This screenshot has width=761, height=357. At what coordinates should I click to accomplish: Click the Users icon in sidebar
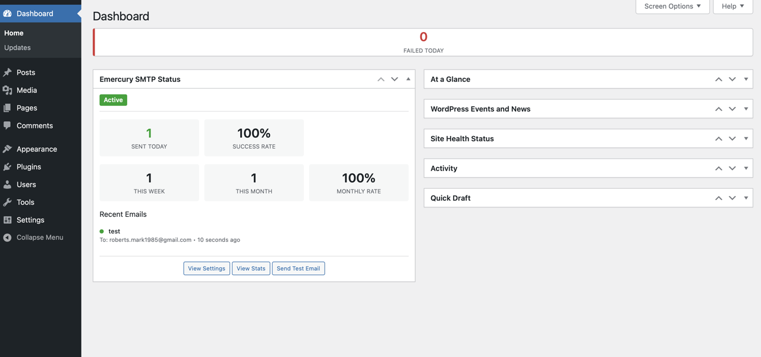click(x=8, y=184)
